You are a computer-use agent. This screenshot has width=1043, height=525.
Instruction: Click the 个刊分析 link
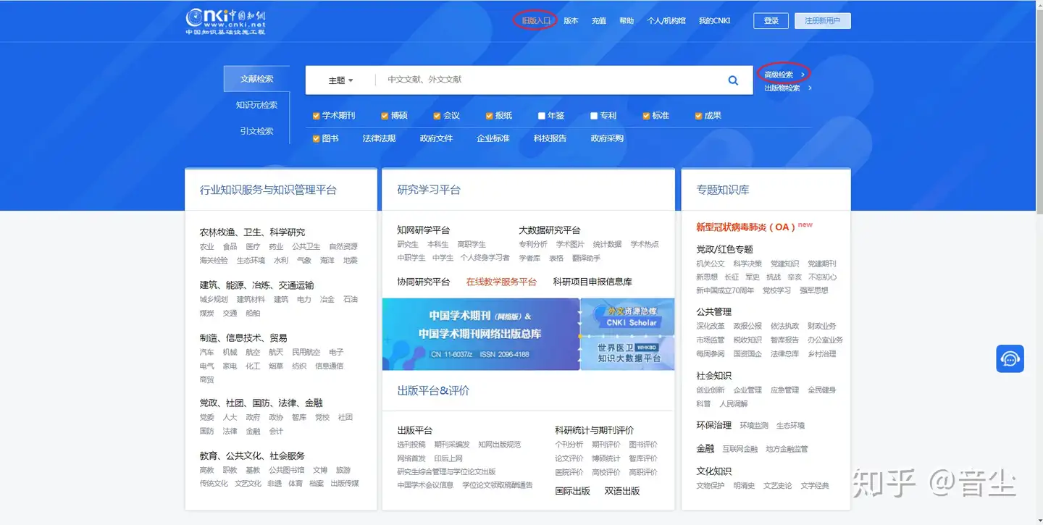pyautogui.click(x=569, y=445)
